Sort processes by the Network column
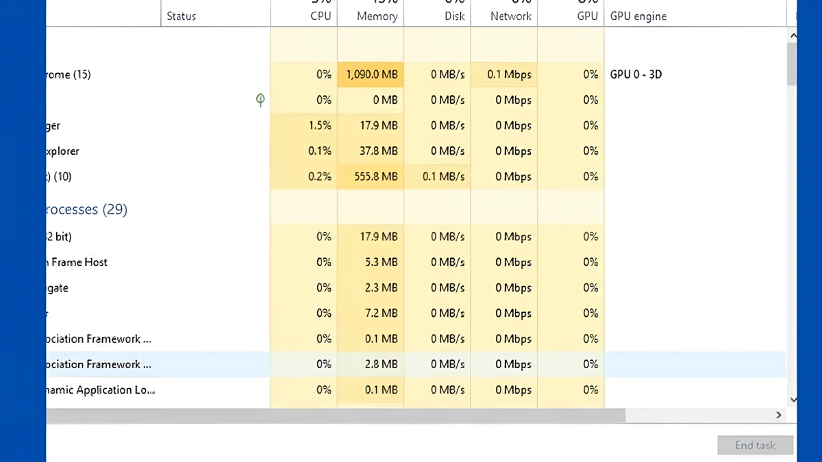Image resolution: width=822 pixels, height=462 pixels. [x=503, y=16]
